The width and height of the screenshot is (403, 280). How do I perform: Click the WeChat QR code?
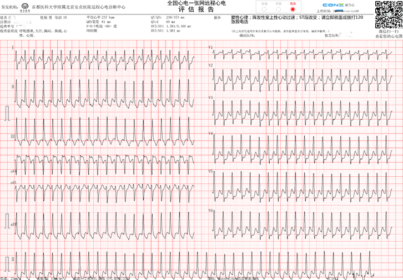point(389,15)
